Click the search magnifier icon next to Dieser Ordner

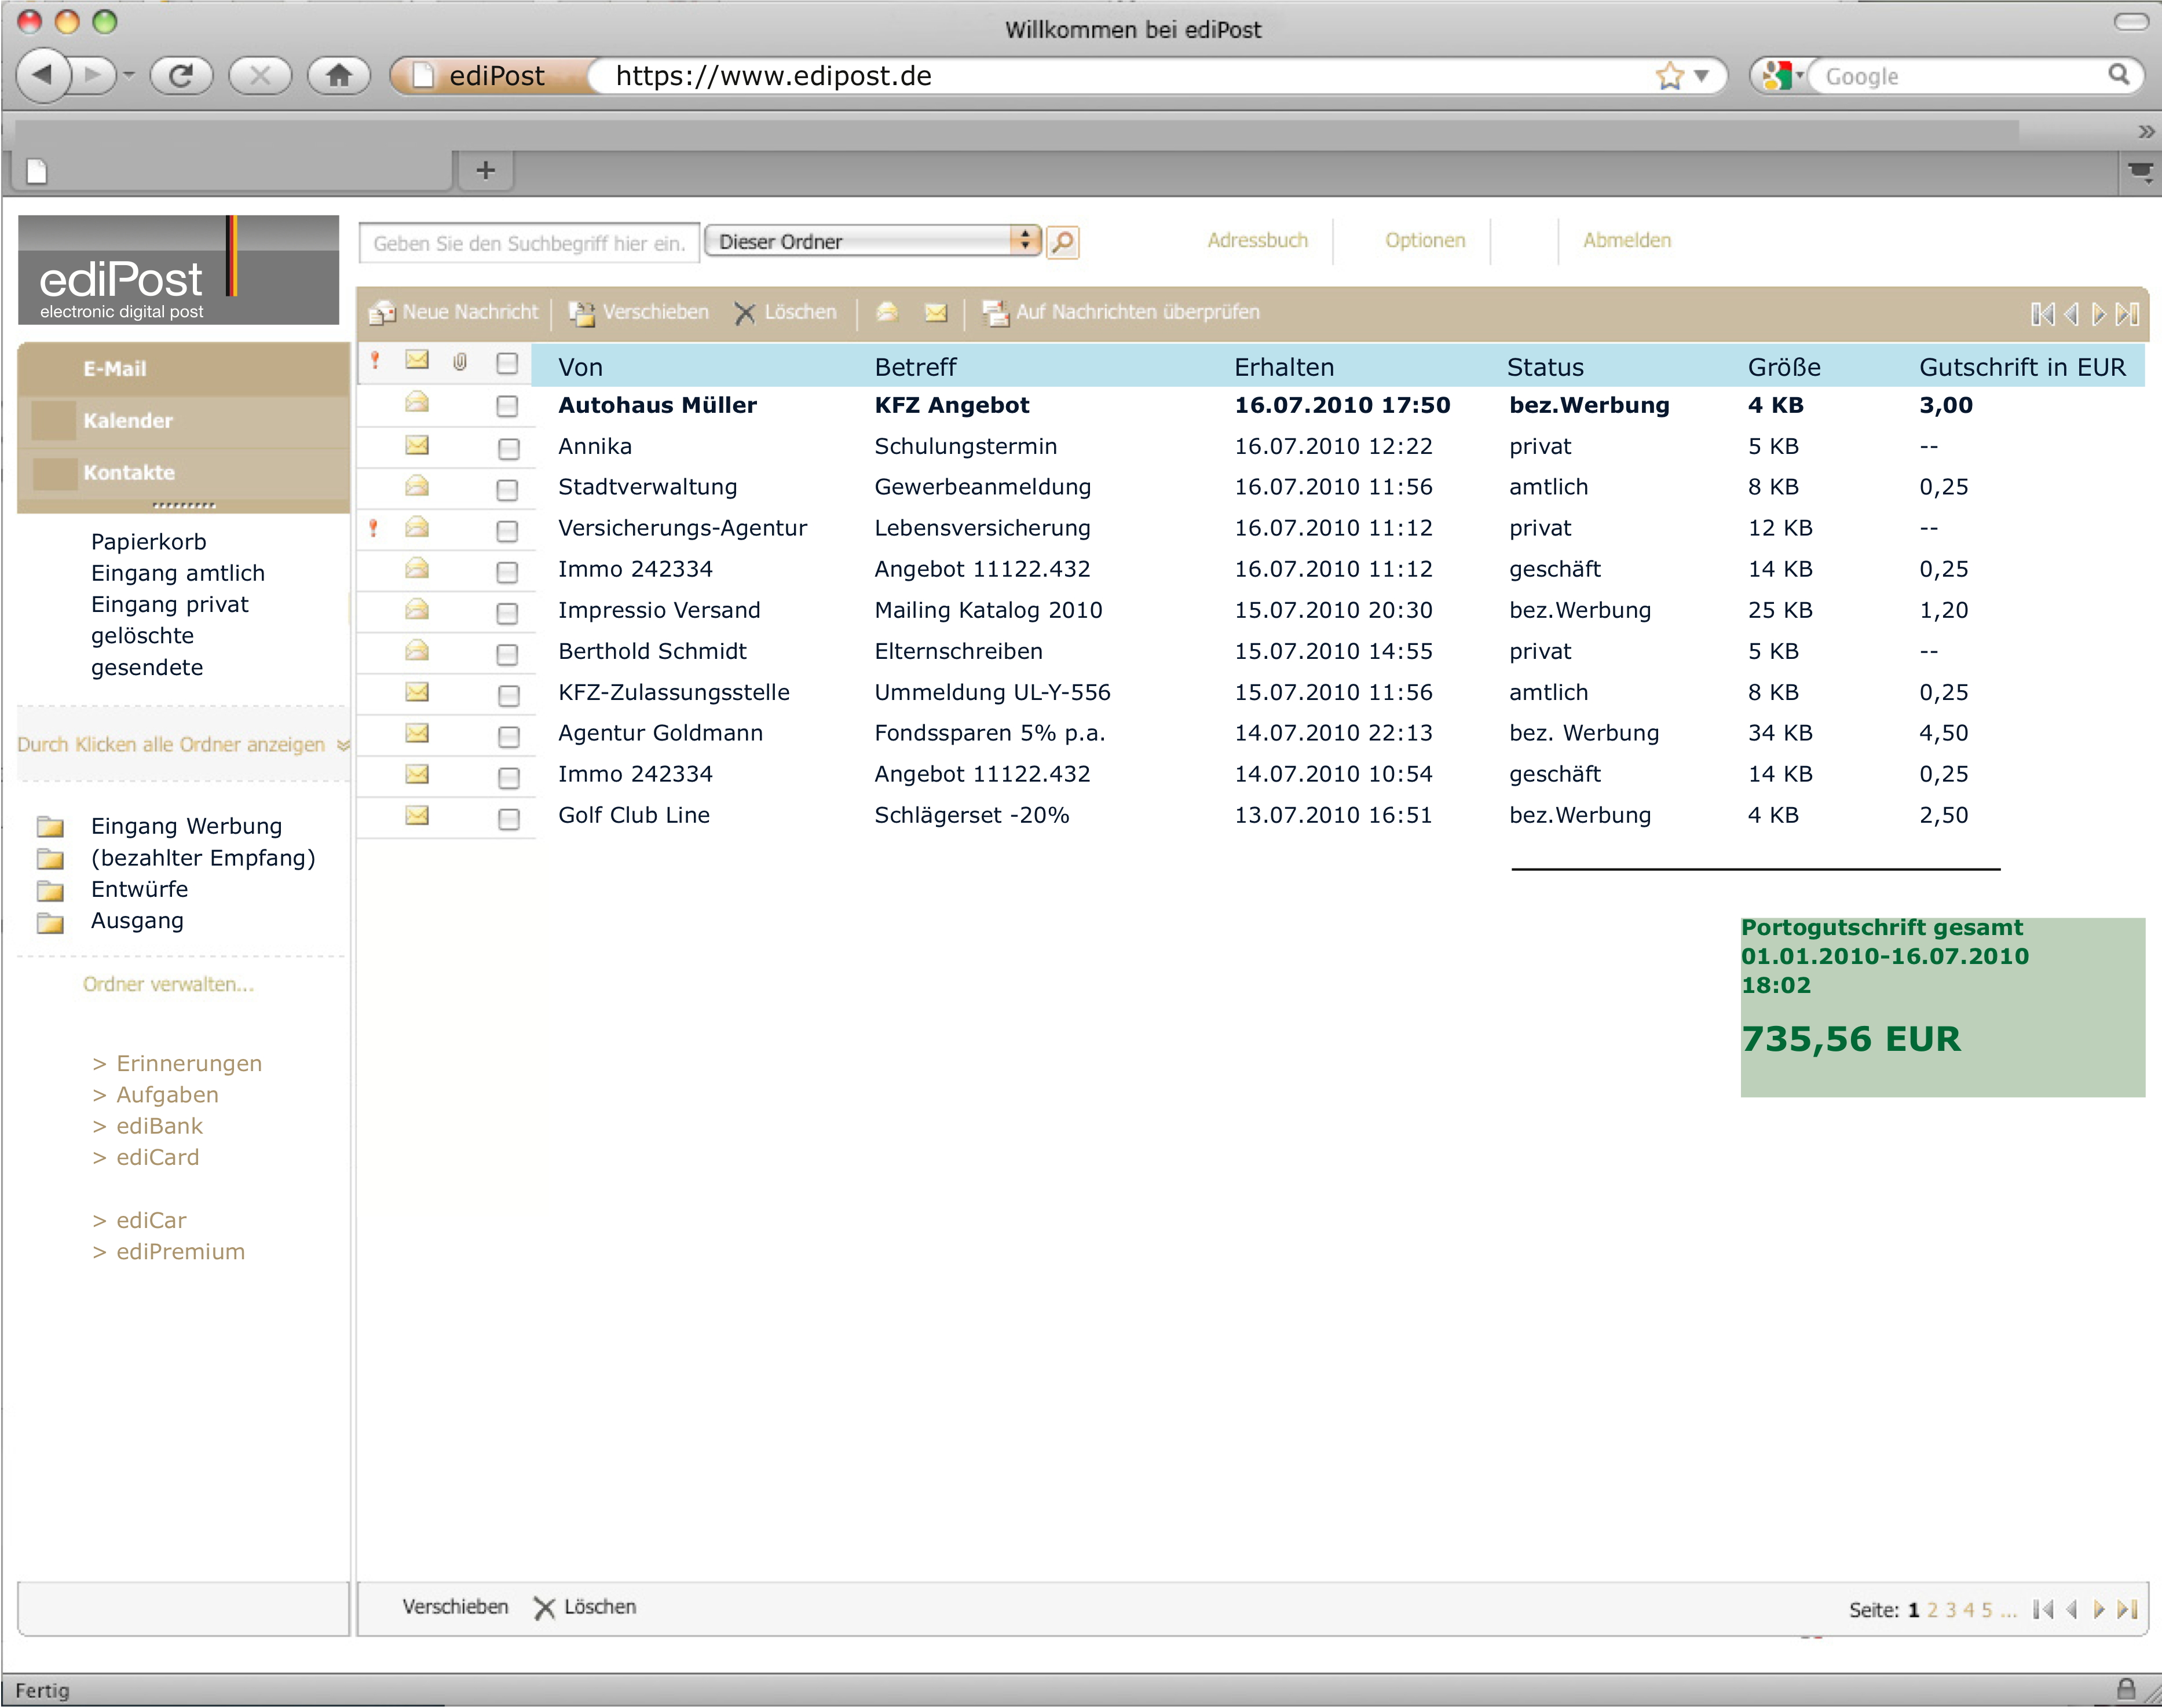coord(1063,242)
